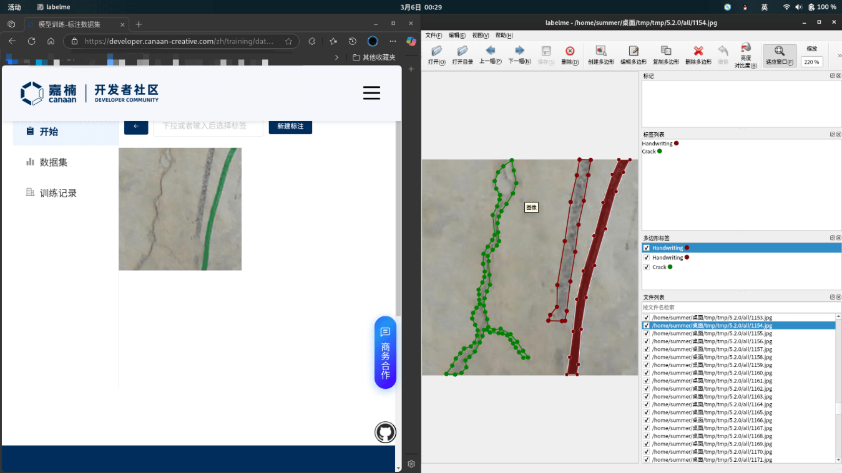Image resolution: width=842 pixels, height=473 pixels.
Task: Uncheck the Crack polygon label checkbox
Action: coord(646,267)
